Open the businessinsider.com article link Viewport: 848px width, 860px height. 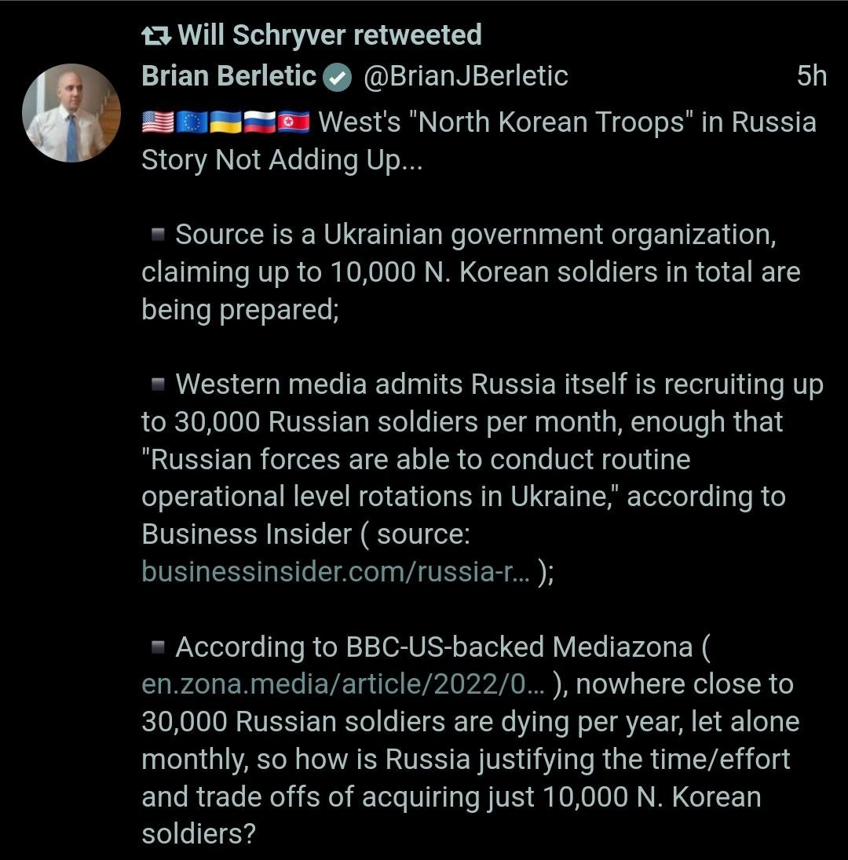point(335,572)
